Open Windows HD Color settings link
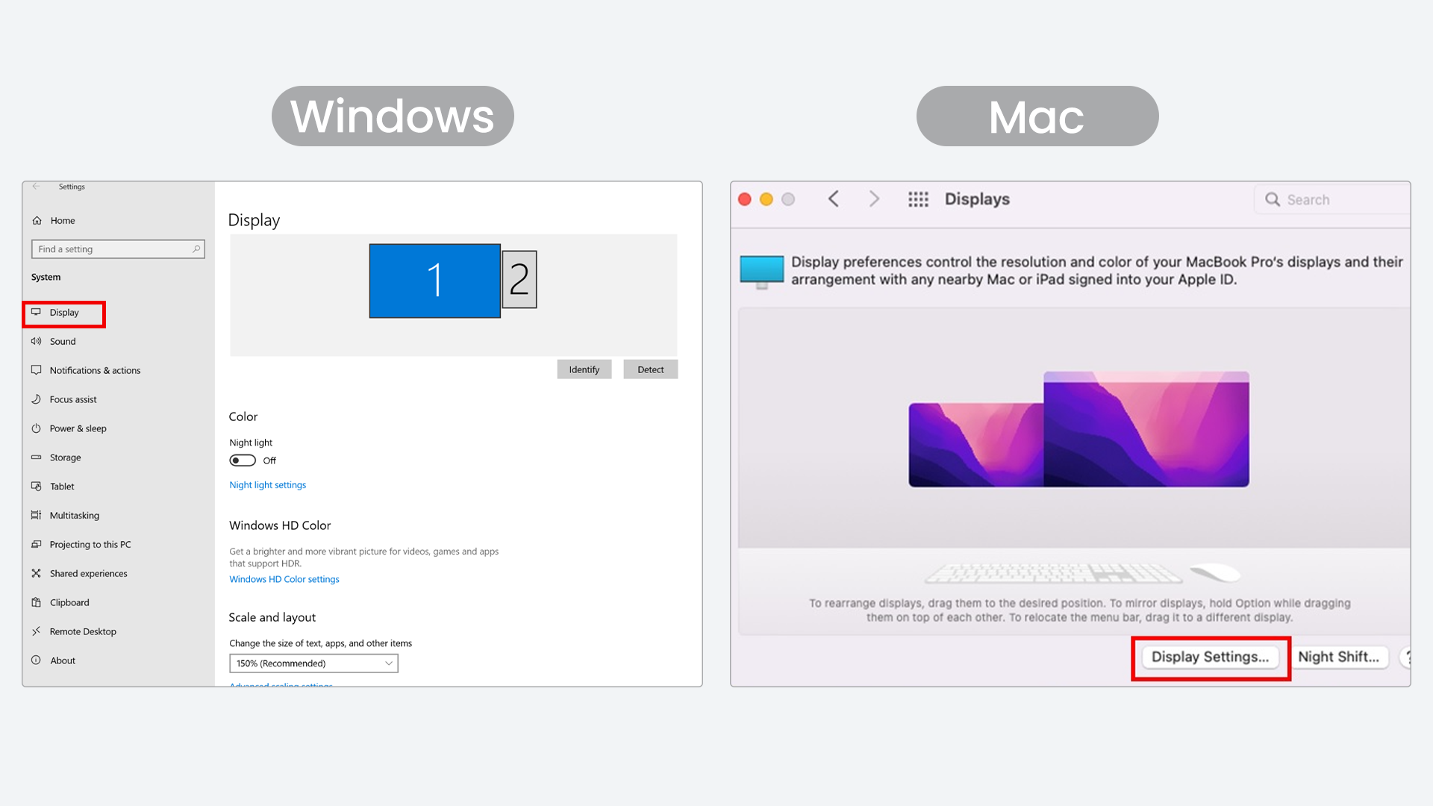The image size is (1433, 806). tap(284, 579)
